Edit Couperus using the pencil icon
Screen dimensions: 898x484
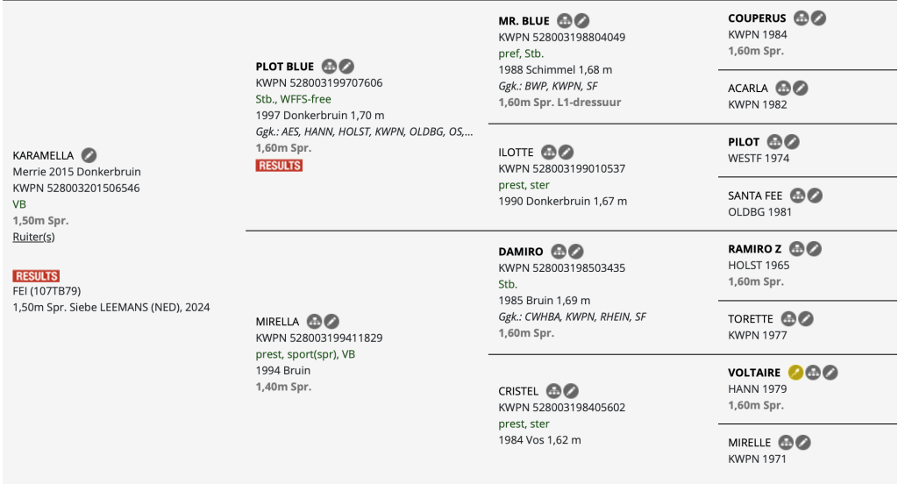(818, 18)
